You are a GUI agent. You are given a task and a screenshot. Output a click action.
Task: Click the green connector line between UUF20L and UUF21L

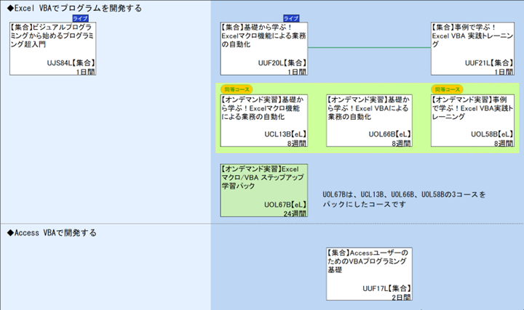(x=369, y=48)
